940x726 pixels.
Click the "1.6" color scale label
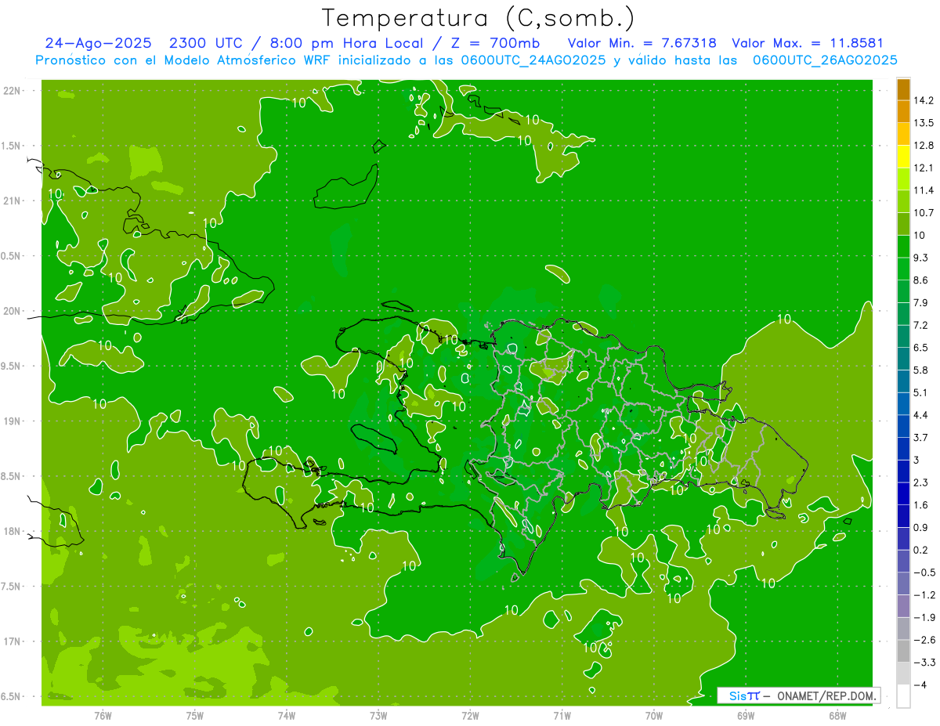pyautogui.click(x=922, y=505)
